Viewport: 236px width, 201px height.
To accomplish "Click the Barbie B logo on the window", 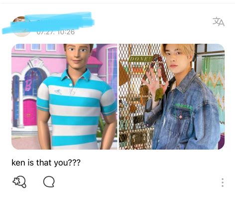I will (28, 86).
